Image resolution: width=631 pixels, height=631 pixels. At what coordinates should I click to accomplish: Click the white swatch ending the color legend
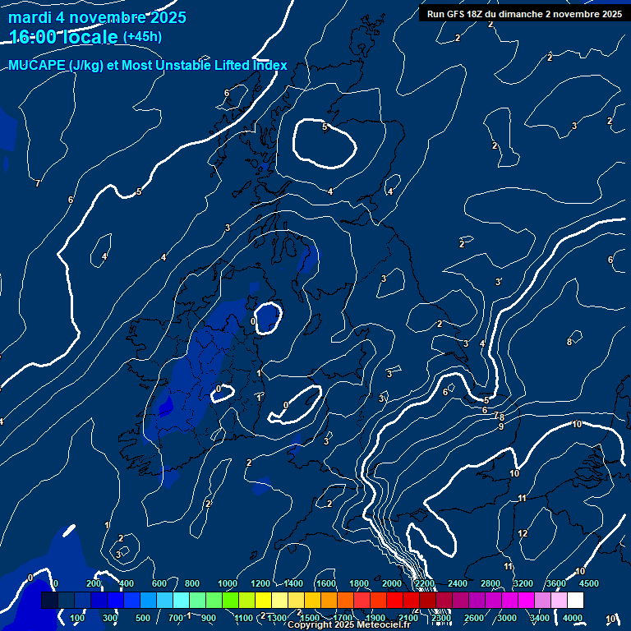pyautogui.click(x=575, y=600)
